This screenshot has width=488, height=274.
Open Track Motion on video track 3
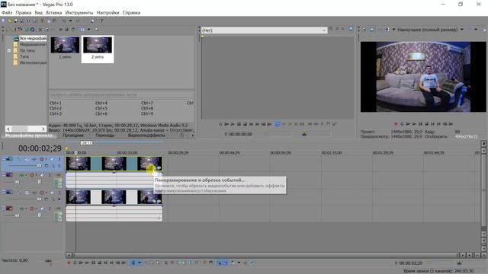(27, 193)
